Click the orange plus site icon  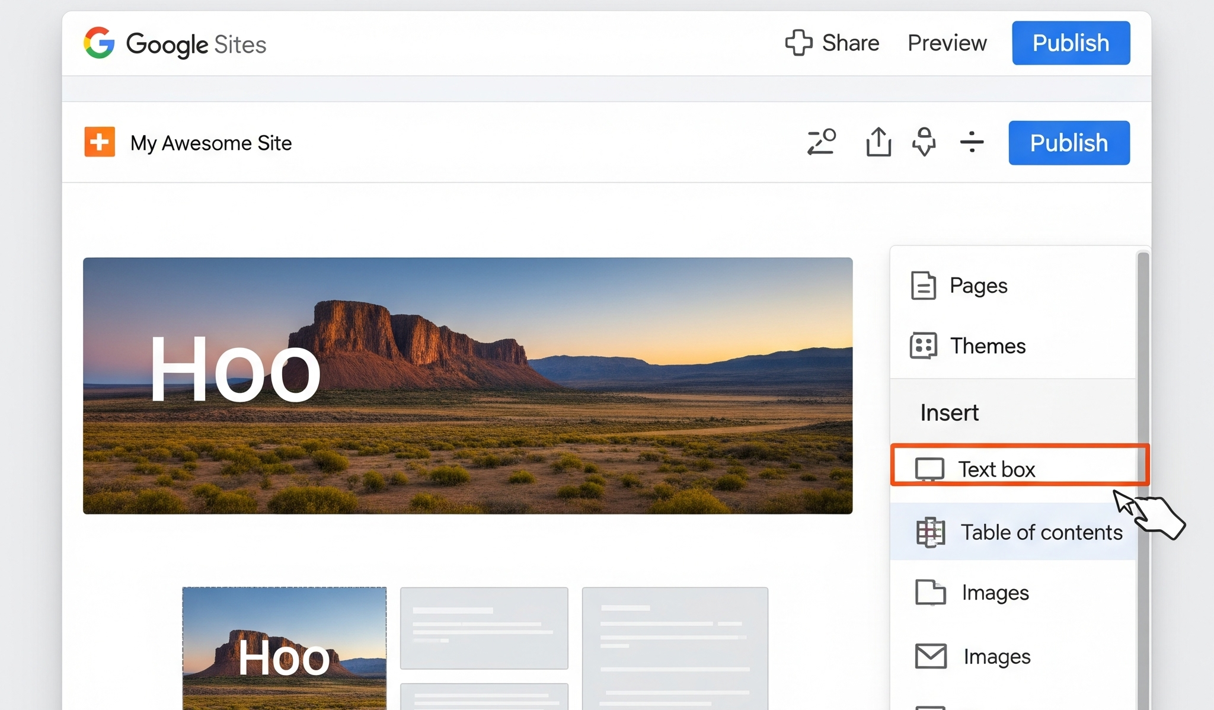coord(100,142)
